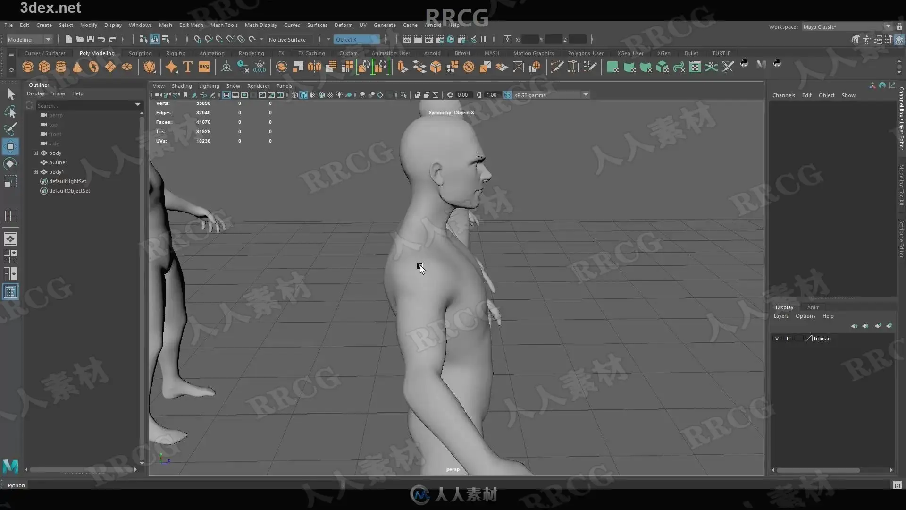Toggle P playback of human layer
The height and width of the screenshot is (510, 906).
[x=788, y=339]
